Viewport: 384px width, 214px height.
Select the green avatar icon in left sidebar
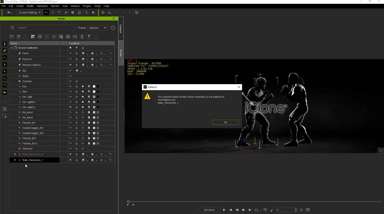click(x=5, y=44)
